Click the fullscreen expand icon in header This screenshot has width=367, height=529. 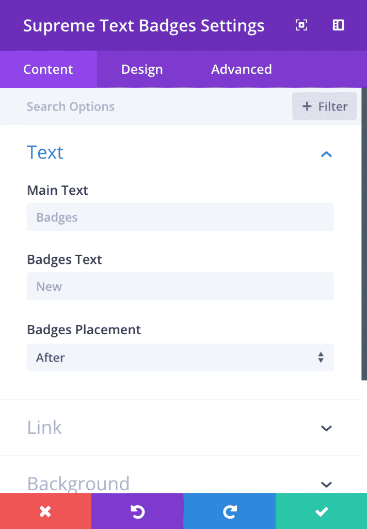(301, 25)
